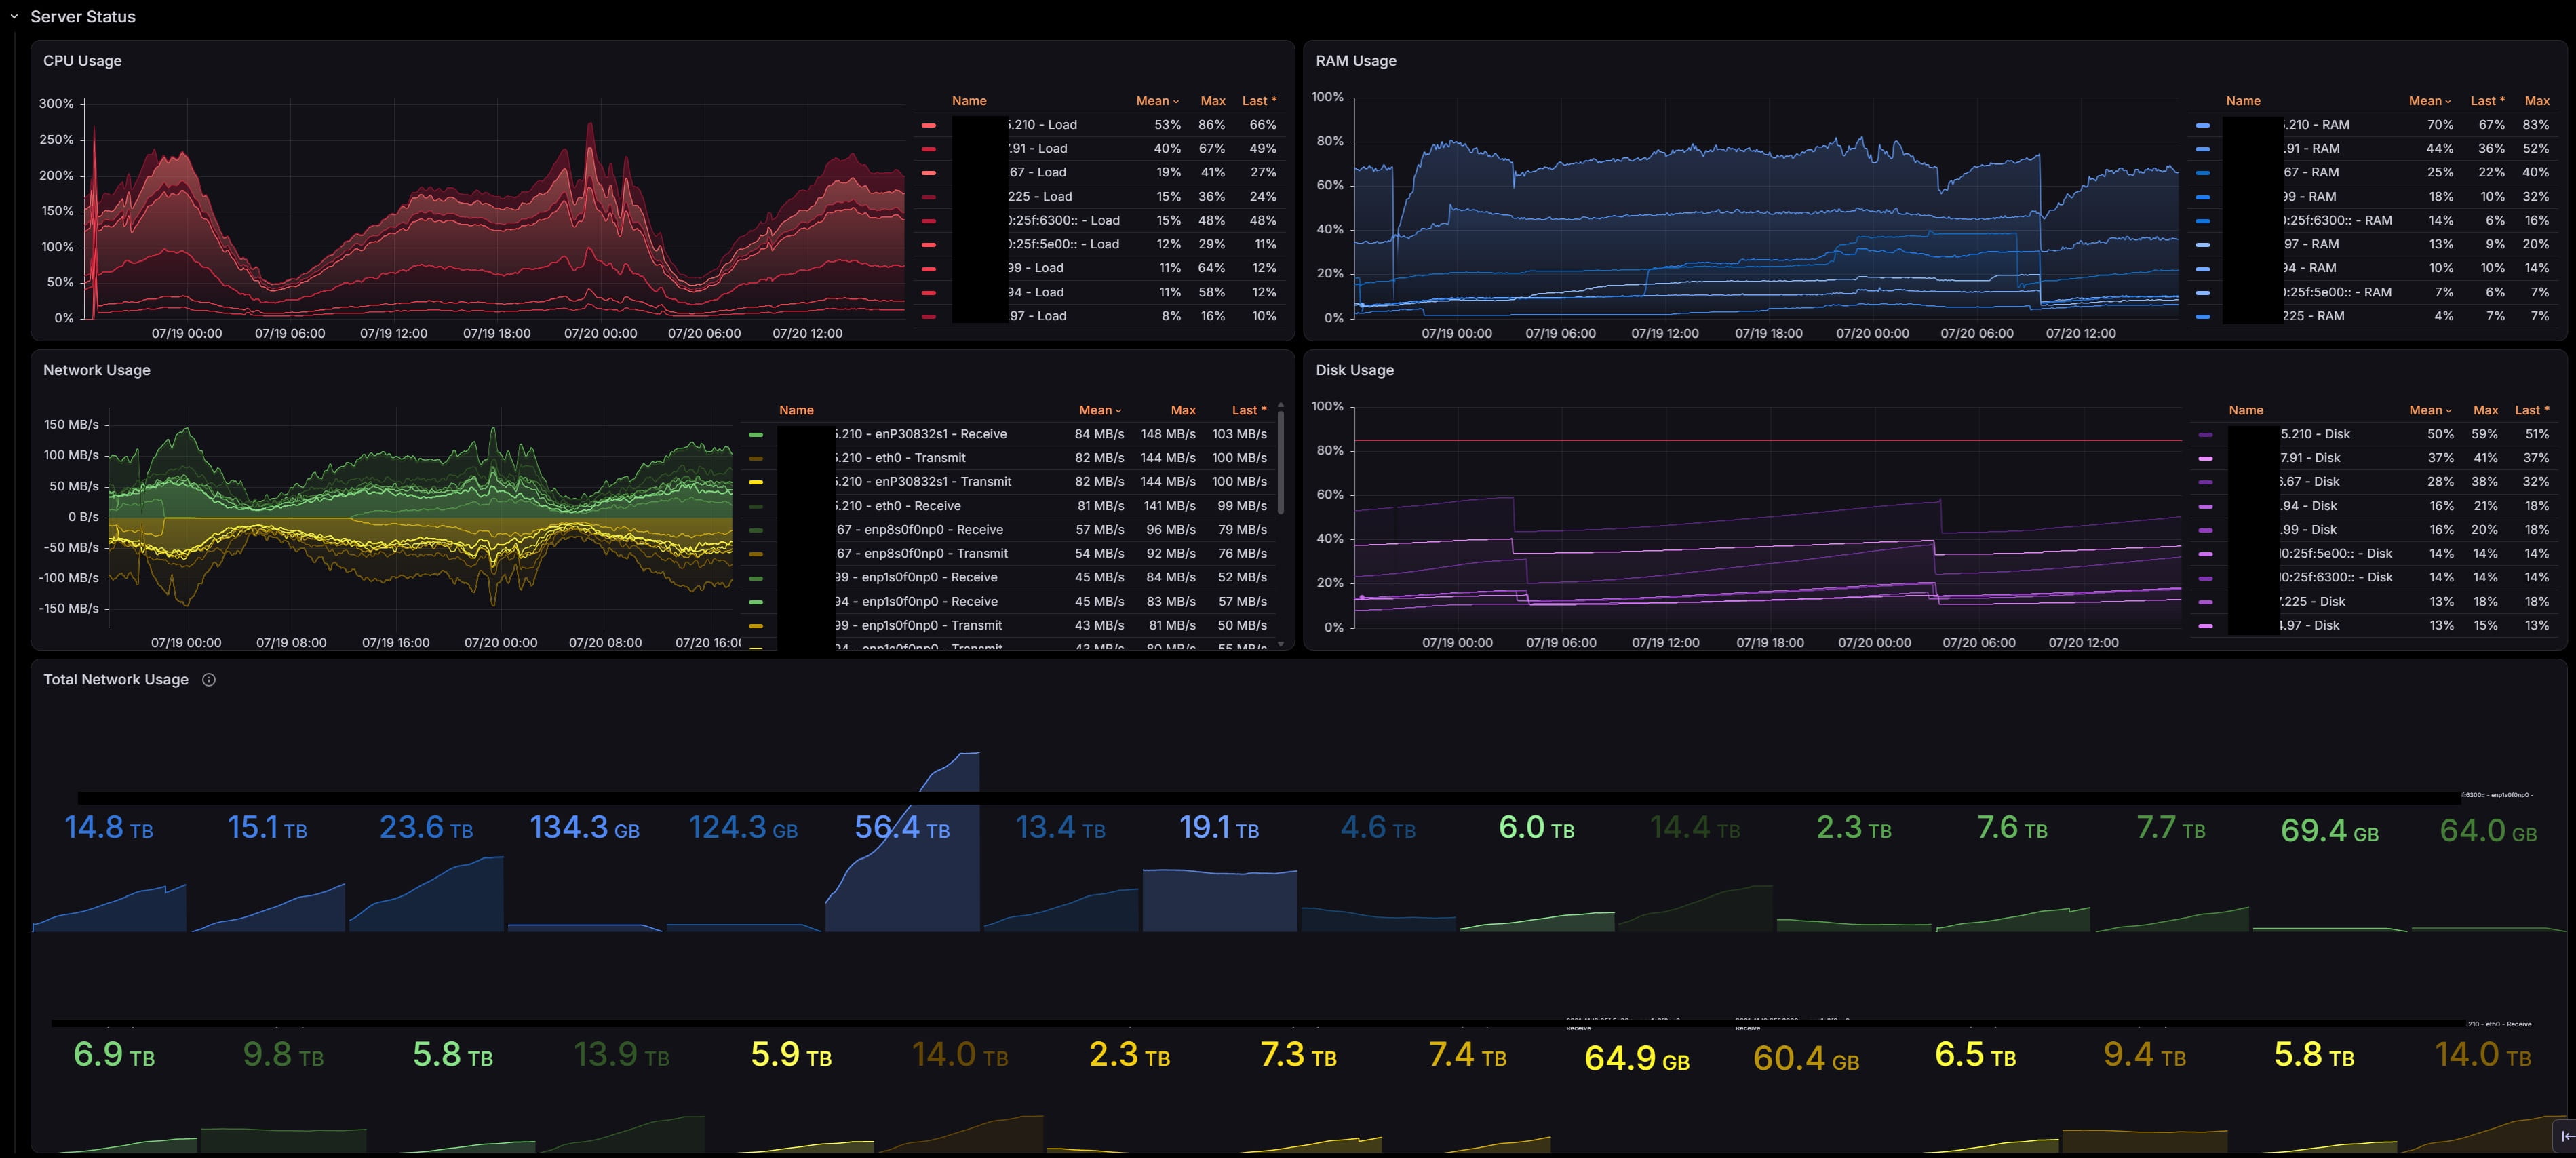Click the Server Status row title
The height and width of the screenshot is (1158, 2576).
coord(83,17)
